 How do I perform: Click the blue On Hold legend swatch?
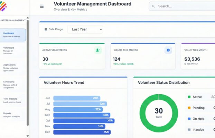(x=189, y=119)
